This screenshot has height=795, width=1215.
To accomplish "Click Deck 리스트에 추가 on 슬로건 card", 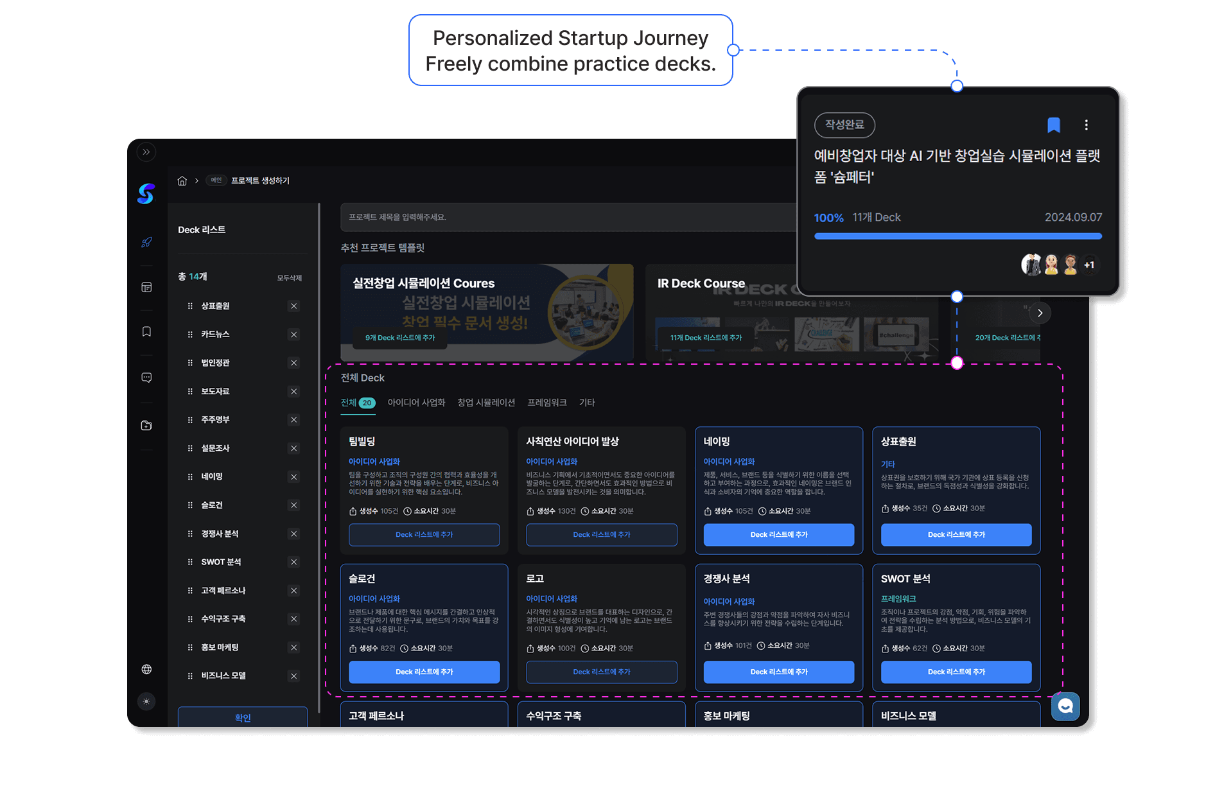I will 424,672.
